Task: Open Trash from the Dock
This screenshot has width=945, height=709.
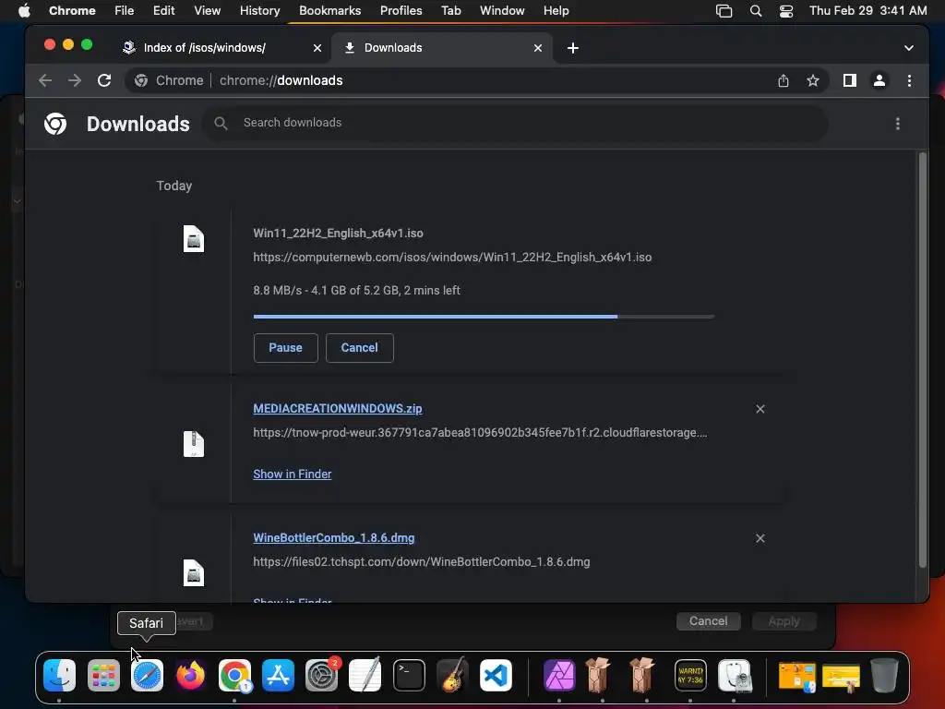Action: [884, 675]
